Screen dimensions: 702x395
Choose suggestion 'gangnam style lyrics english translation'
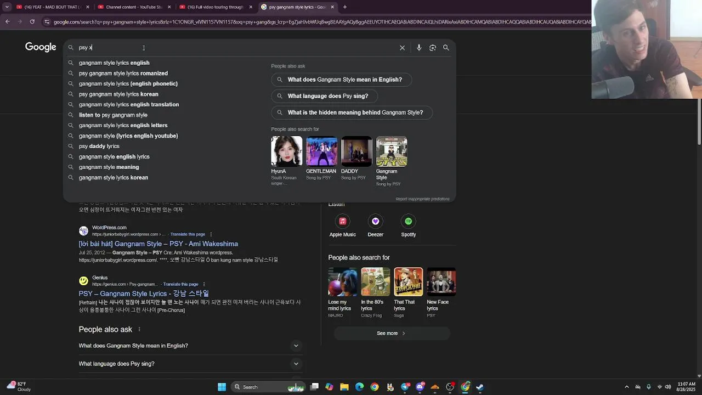129,104
